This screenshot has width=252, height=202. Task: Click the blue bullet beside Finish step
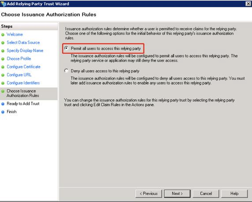[x=3, y=112]
